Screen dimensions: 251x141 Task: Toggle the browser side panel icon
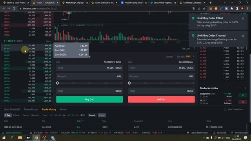[237, 9]
